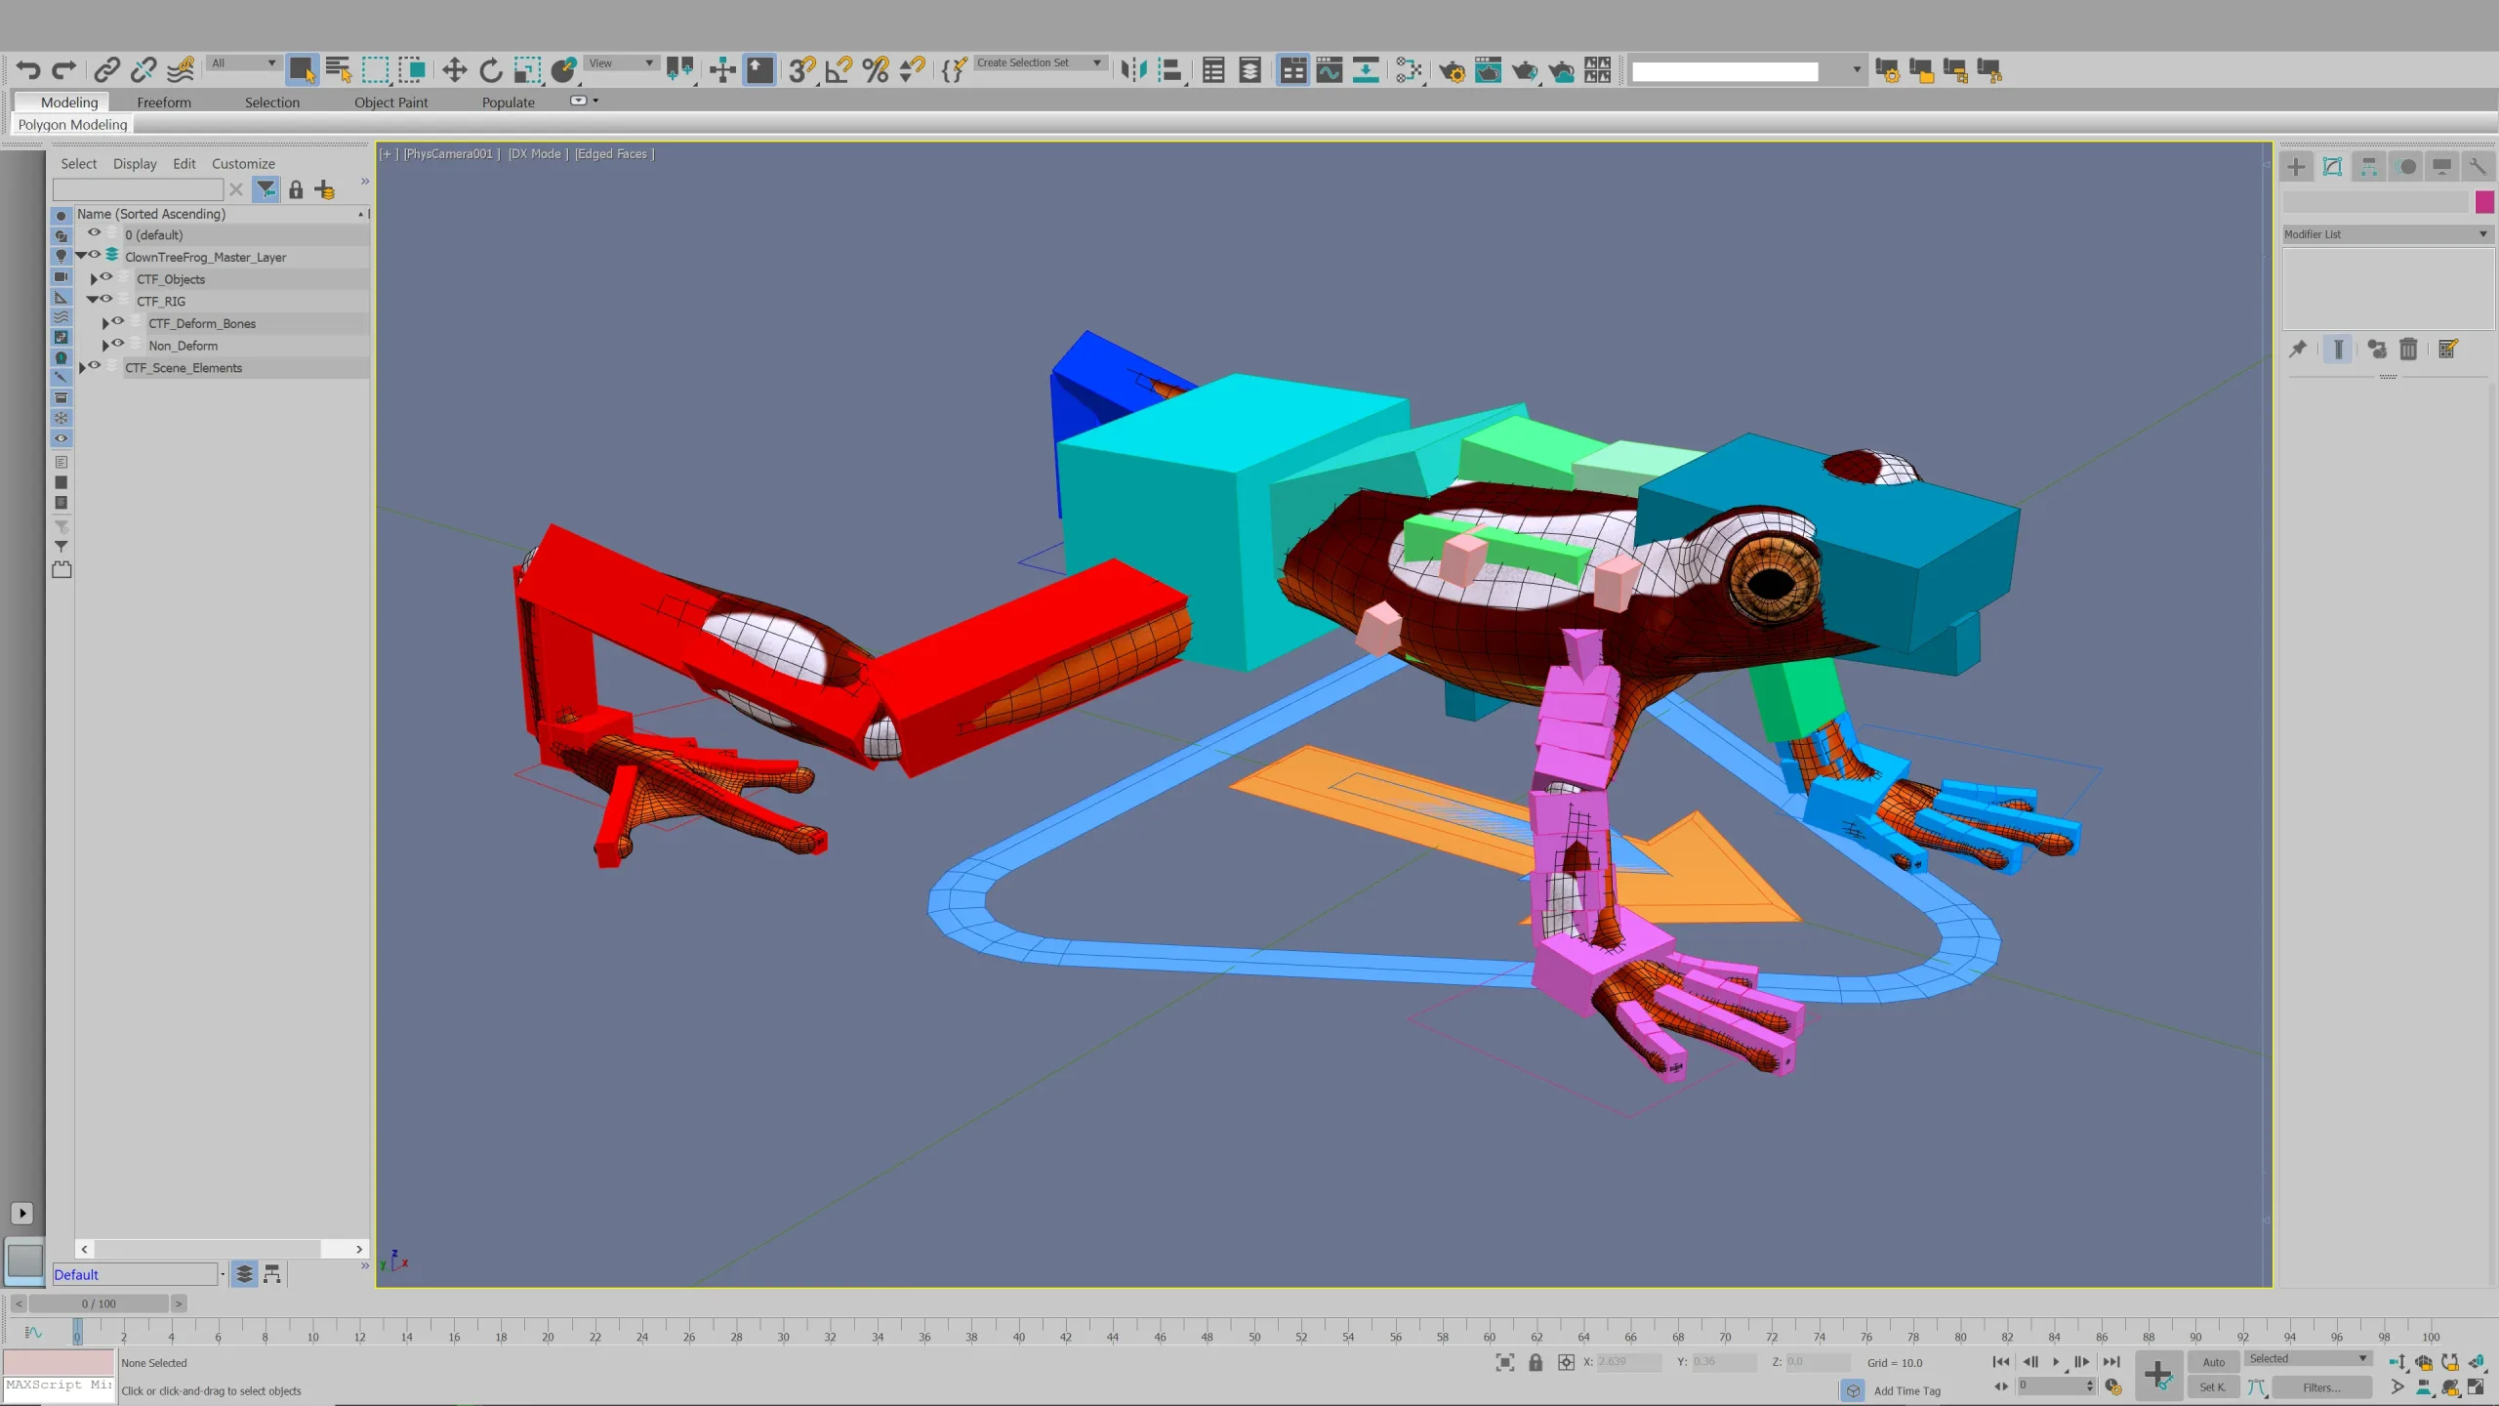The image size is (2499, 1406).
Task: Open the Create Selection Set dropdown
Action: pos(1040,62)
